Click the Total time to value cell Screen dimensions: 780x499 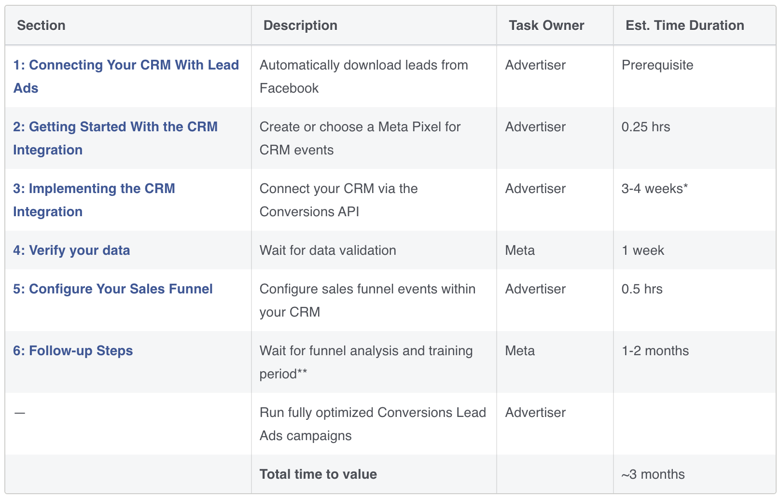pos(318,474)
